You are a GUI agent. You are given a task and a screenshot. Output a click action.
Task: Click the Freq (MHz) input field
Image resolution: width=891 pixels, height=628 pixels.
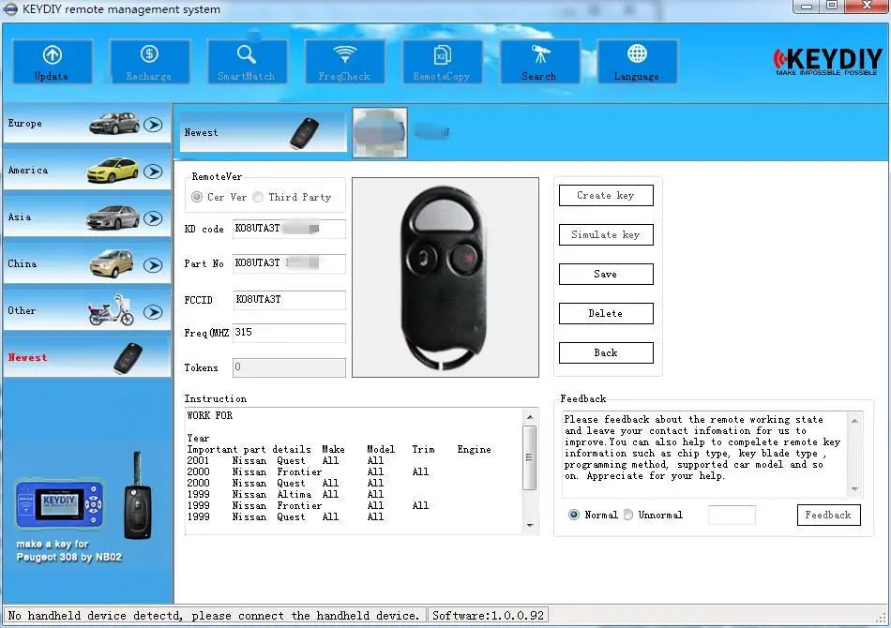pyautogui.click(x=289, y=333)
